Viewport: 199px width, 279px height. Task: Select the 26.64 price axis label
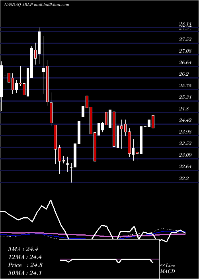pos(185,63)
